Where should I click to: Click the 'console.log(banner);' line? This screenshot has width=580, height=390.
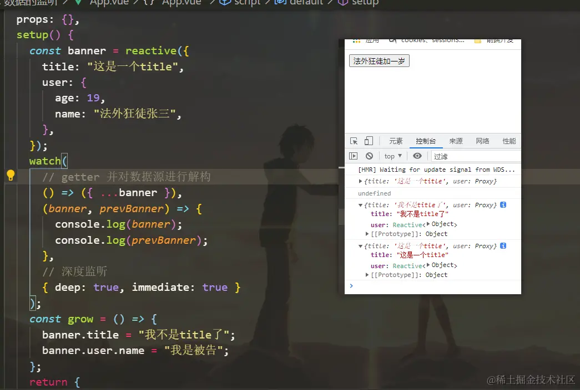[118, 224]
